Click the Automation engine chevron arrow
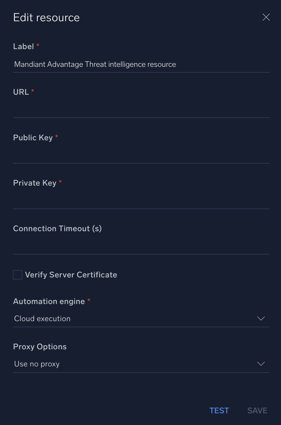This screenshot has height=425, width=281. (261, 319)
